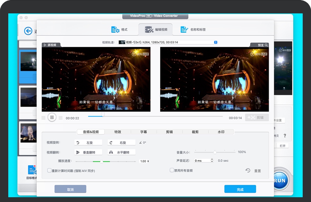Click the scissors cut (剪辑) button

click(257, 118)
